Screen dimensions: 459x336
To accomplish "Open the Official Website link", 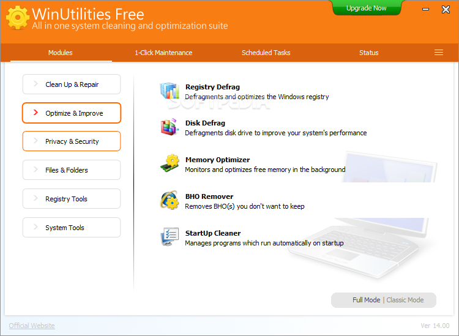I will pos(32,326).
